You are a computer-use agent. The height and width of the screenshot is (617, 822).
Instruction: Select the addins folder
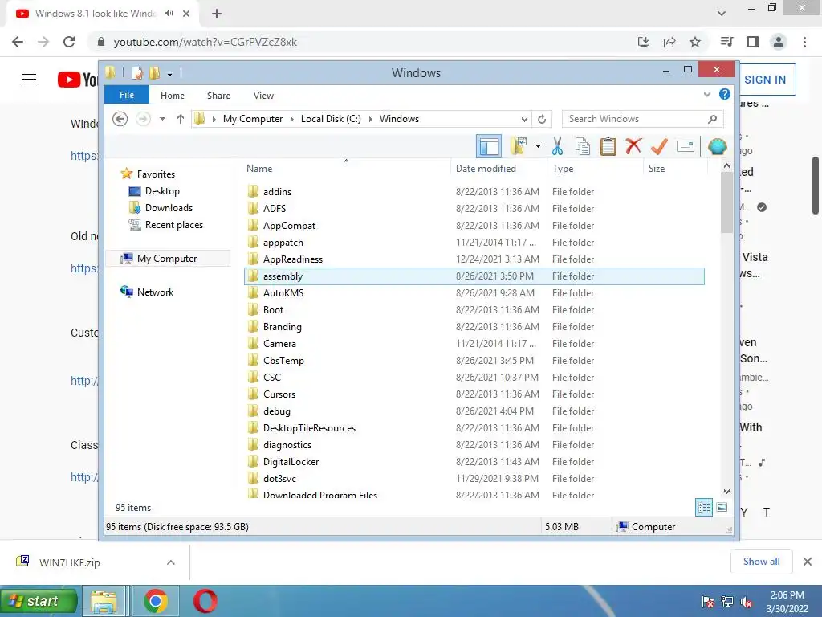(x=277, y=192)
